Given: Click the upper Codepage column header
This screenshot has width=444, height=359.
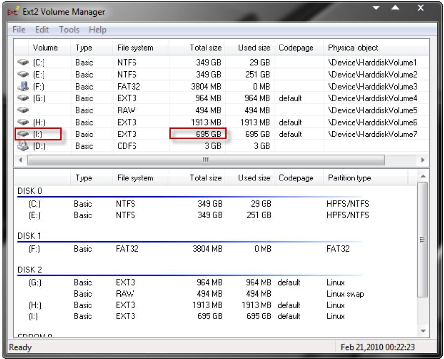Looking at the screenshot, I should pos(299,47).
